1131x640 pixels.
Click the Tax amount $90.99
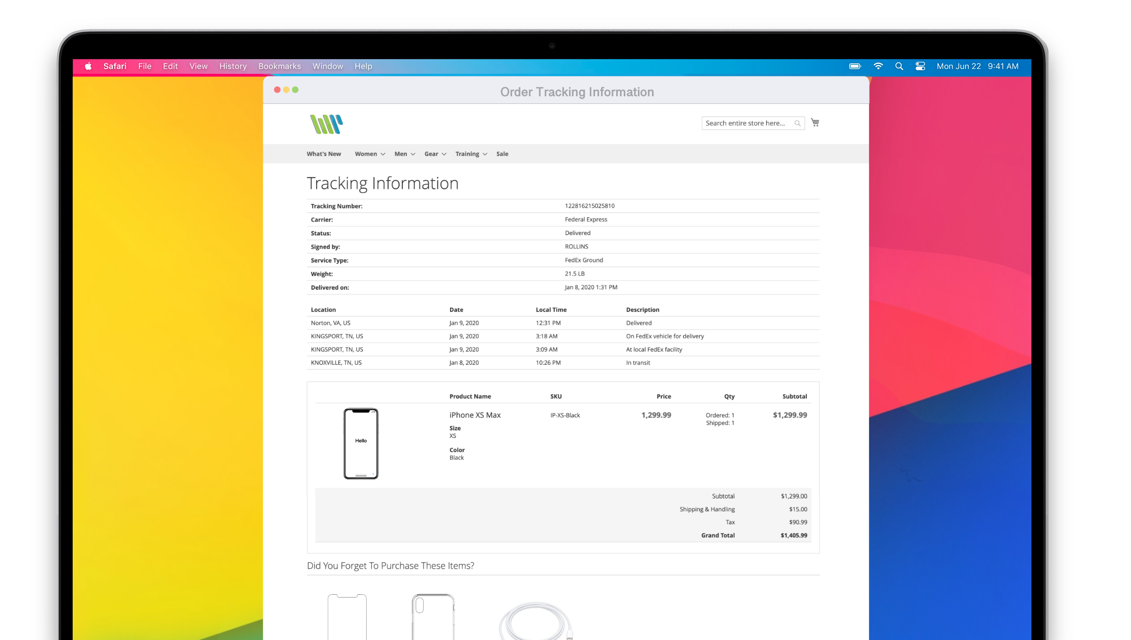tap(798, 522)
